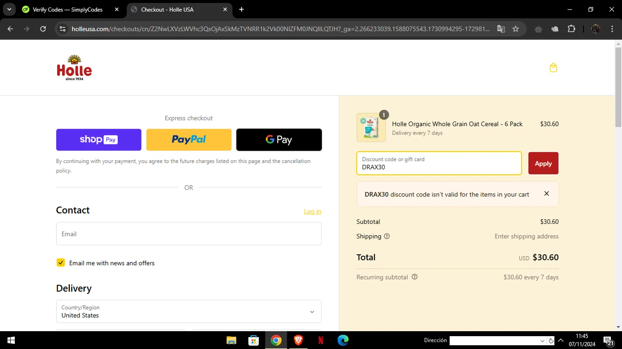This screenshot has width=622, height=349.
Task: Choose Google Pay express checkout
Action: click(x=279, y=140)
